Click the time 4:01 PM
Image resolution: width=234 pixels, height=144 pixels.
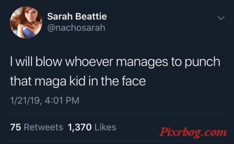click(62, 101)
